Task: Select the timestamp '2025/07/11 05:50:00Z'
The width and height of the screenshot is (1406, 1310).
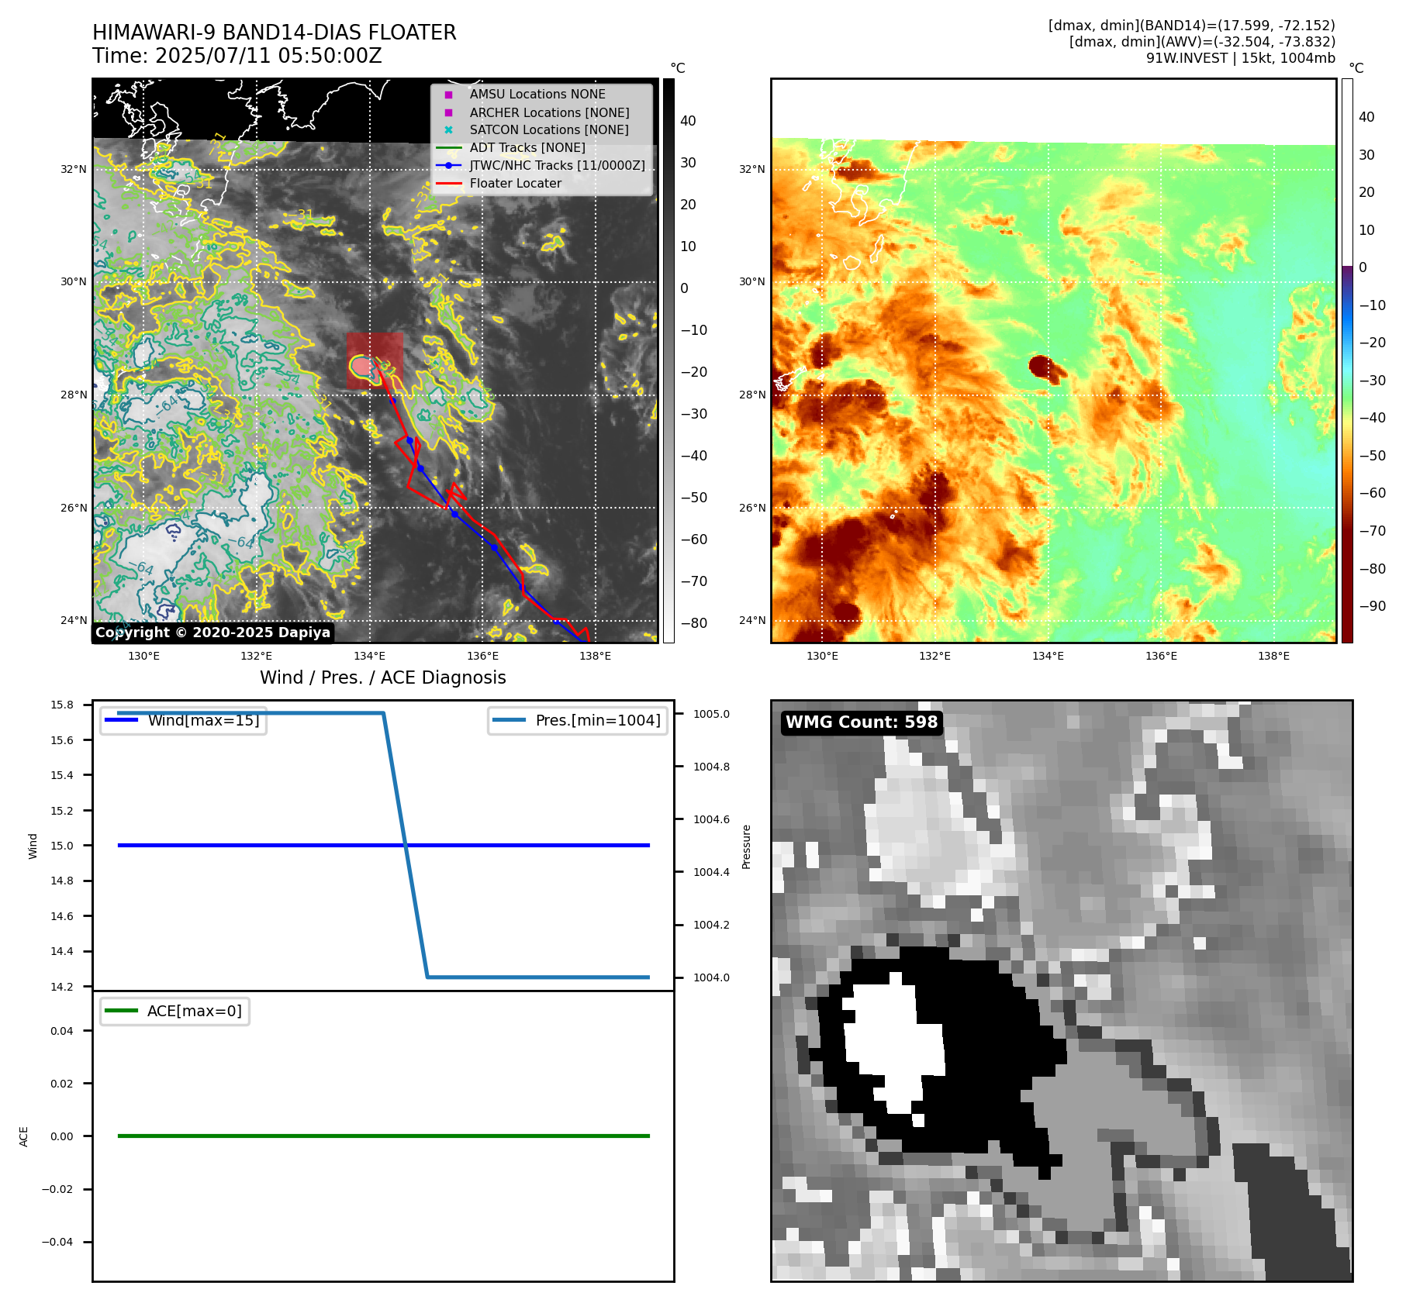Action: [x=268, y=56]
